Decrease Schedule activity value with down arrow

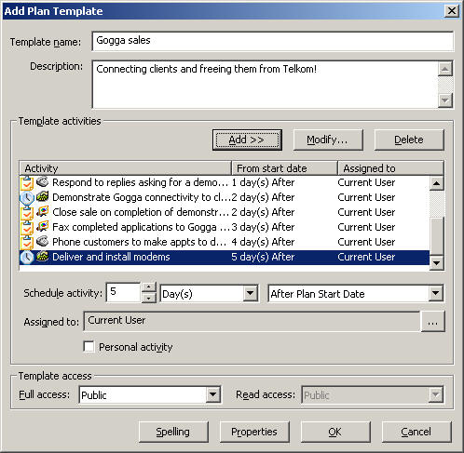click(149, 298)
